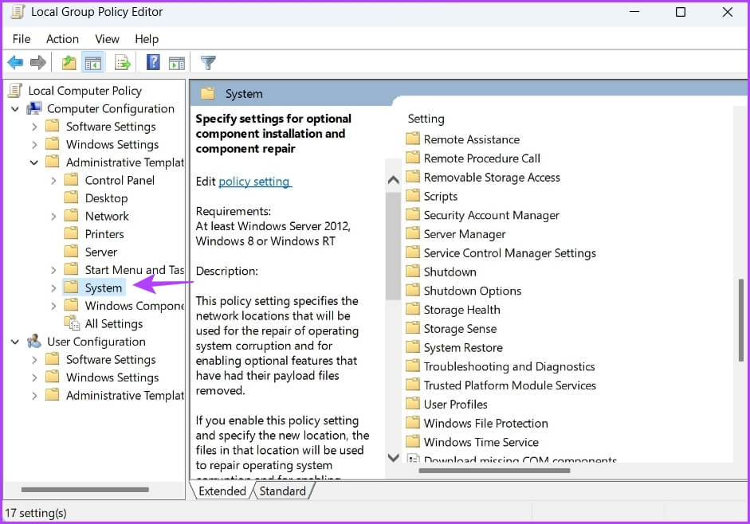Image resolution: width=750 pixels, height=524 pixels.
Task: Click the Scripts folder icon
Action: point(412,196)
